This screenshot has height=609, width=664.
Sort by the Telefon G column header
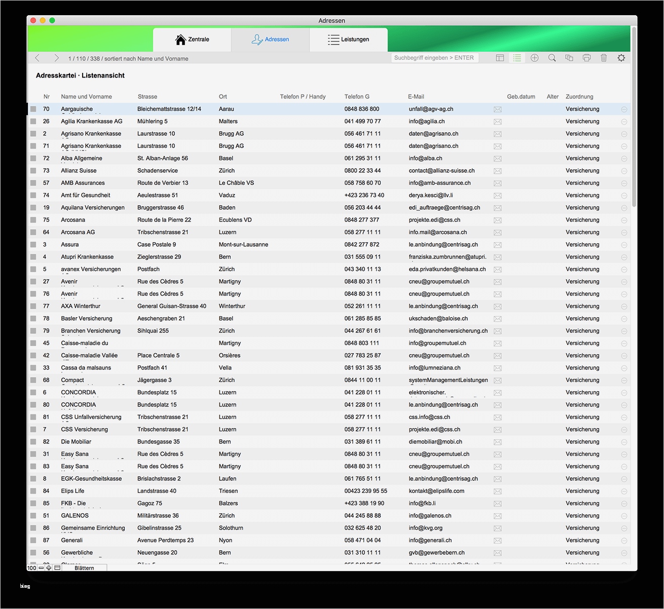click(x=357, y=97)
